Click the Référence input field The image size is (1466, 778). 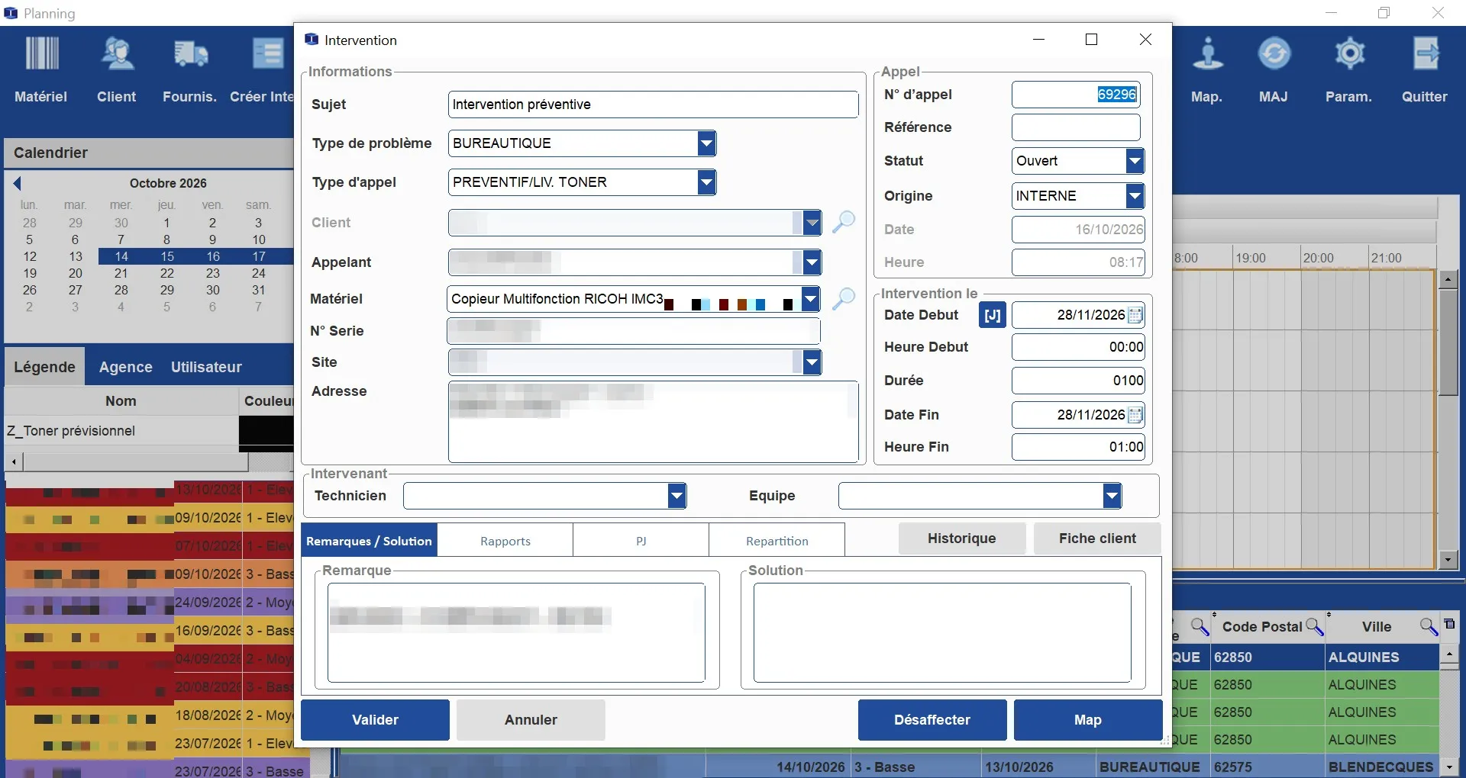(x=1076, y=127)
